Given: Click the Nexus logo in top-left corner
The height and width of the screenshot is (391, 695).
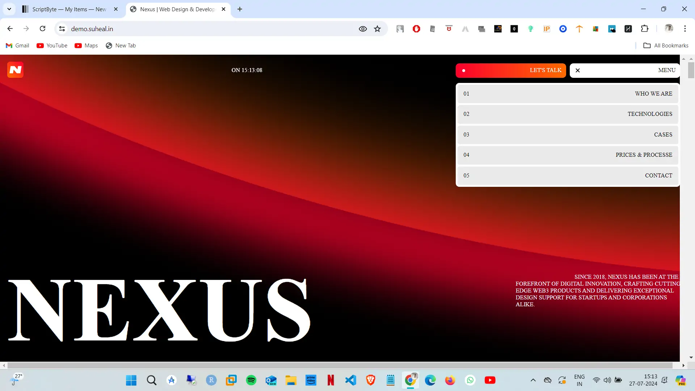Looking at the screenshot, I should point(15,70).
